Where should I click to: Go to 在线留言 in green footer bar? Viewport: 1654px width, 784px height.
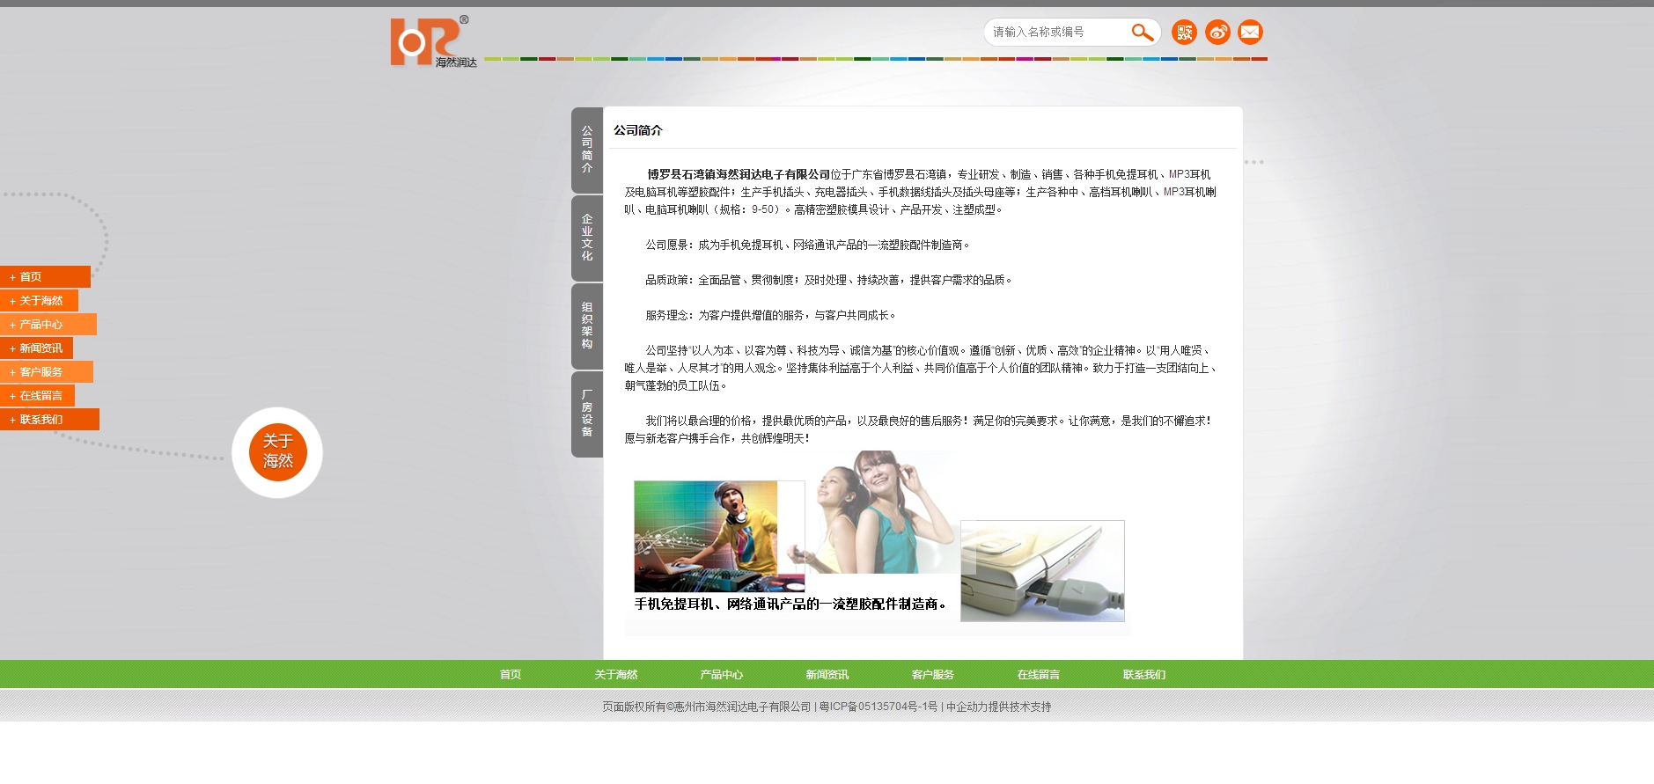(x=1039, y=675)
